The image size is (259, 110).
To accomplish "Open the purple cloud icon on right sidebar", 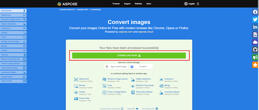I will [255, 42].
